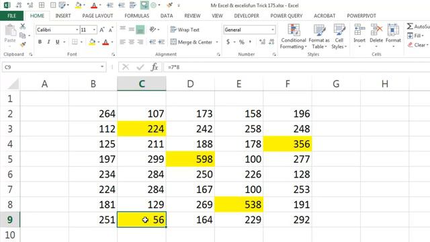The image size is (430, 242).
Task: Click the Clear eraser icon
Action: click(411, 45)
